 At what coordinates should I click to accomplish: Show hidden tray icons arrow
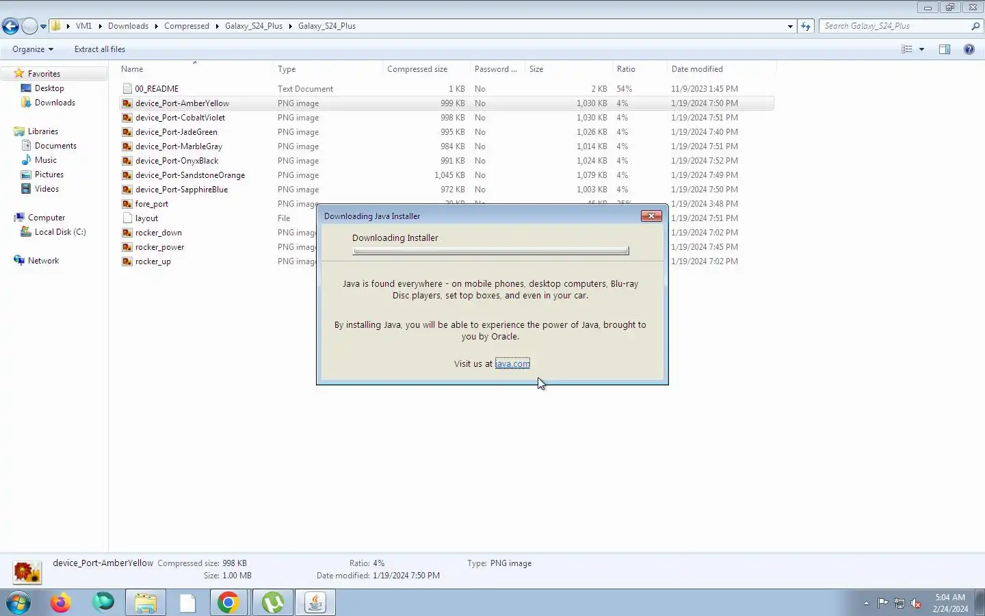tap(866, 603)
